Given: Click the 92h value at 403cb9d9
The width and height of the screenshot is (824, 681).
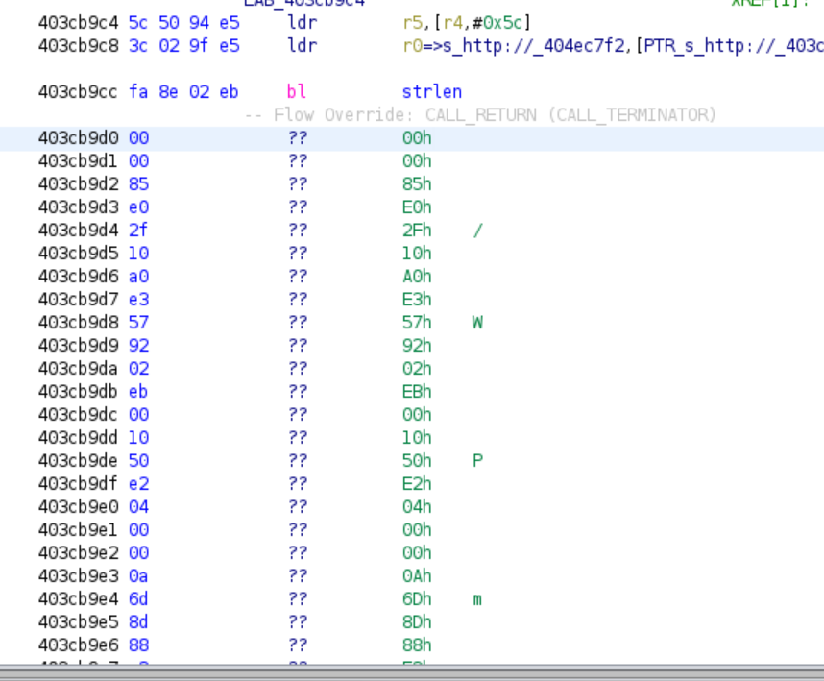Looking at the screenshot, I should click(417, 346).
